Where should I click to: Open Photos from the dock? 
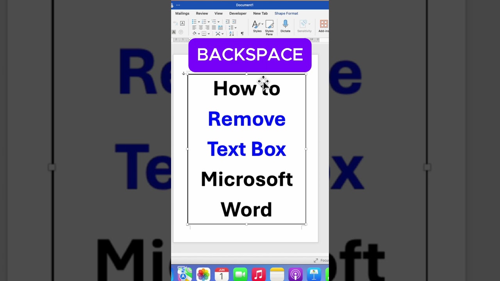click(203, 274)
